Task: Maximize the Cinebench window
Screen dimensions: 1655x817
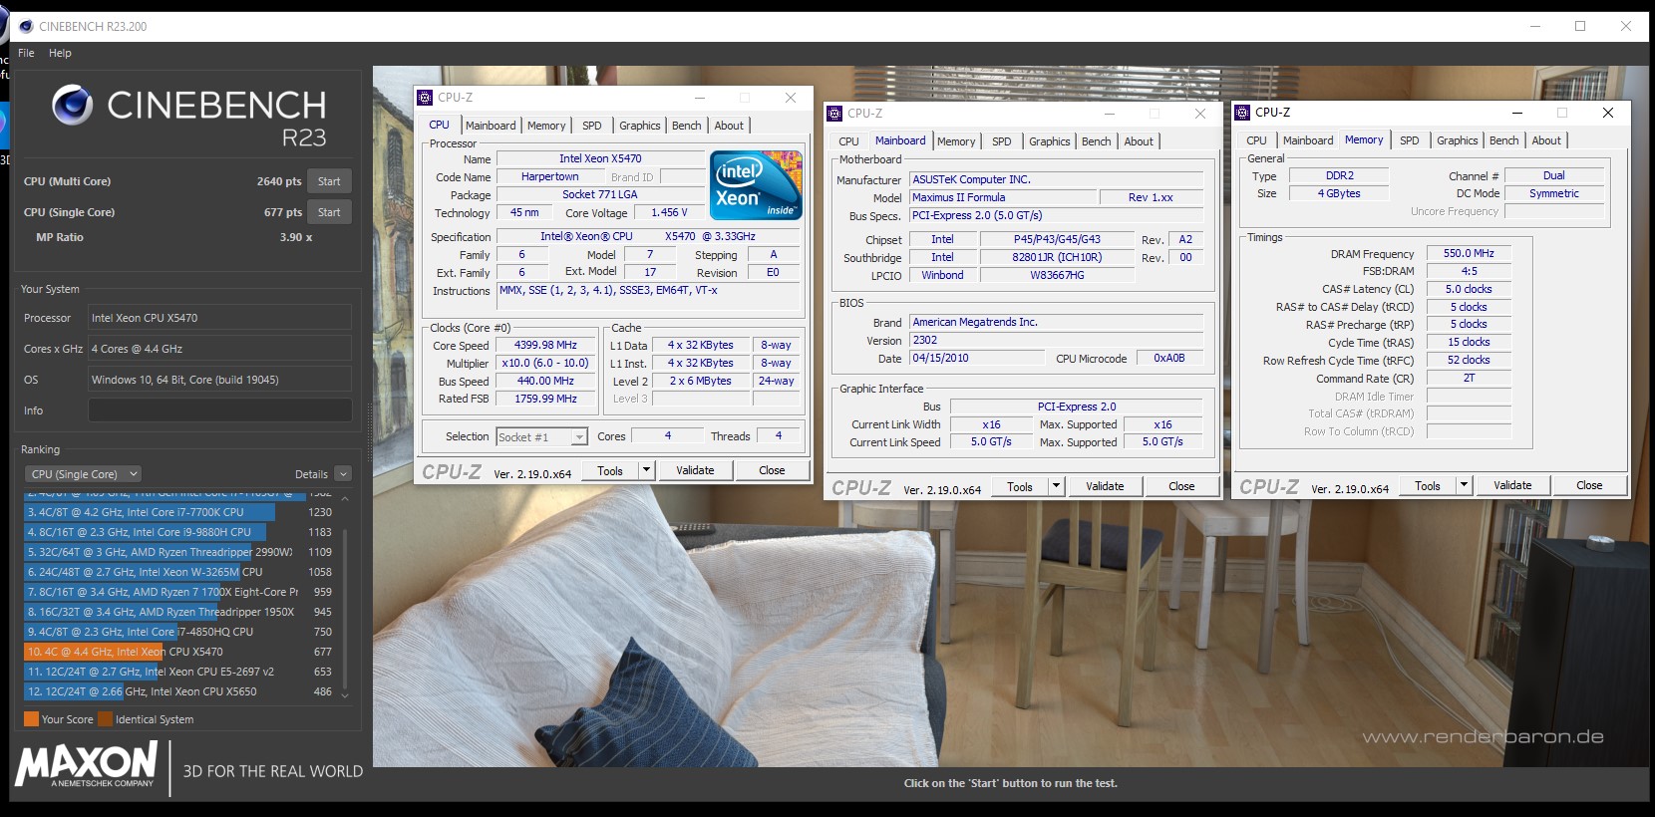Action: point(1580,27)
